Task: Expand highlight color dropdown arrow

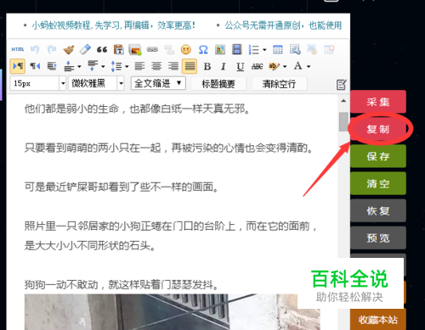Action: 285,66
